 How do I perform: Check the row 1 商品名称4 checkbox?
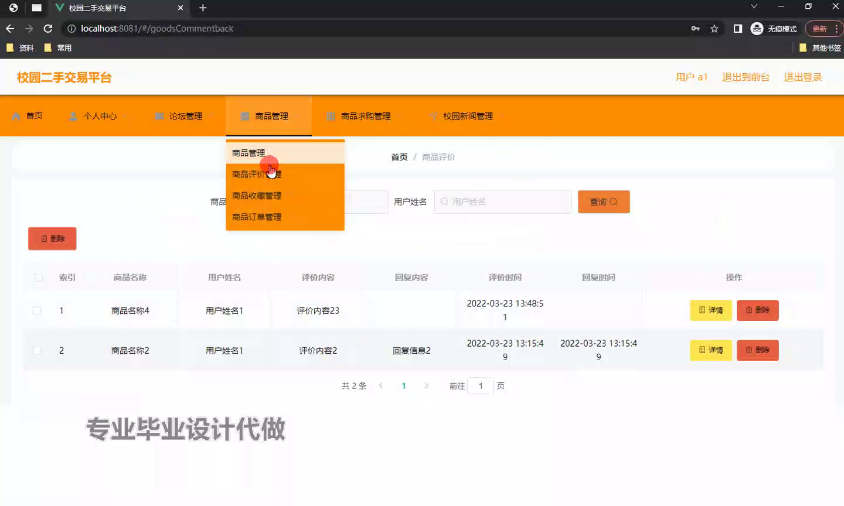click(37, 310)
